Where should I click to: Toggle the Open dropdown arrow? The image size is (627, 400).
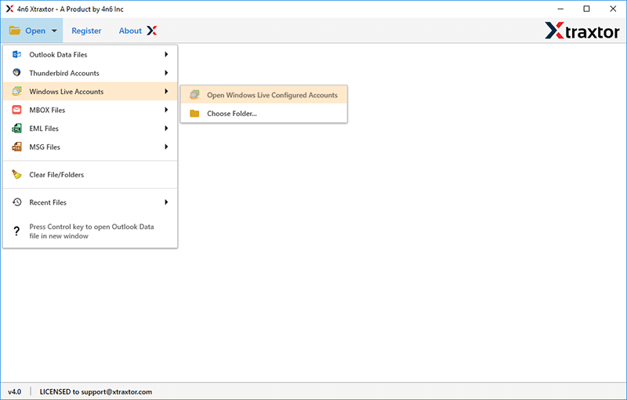click(54, 31)
